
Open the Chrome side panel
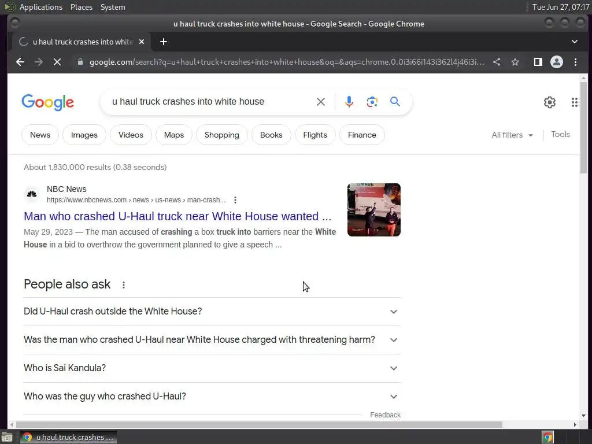point(538,62)
